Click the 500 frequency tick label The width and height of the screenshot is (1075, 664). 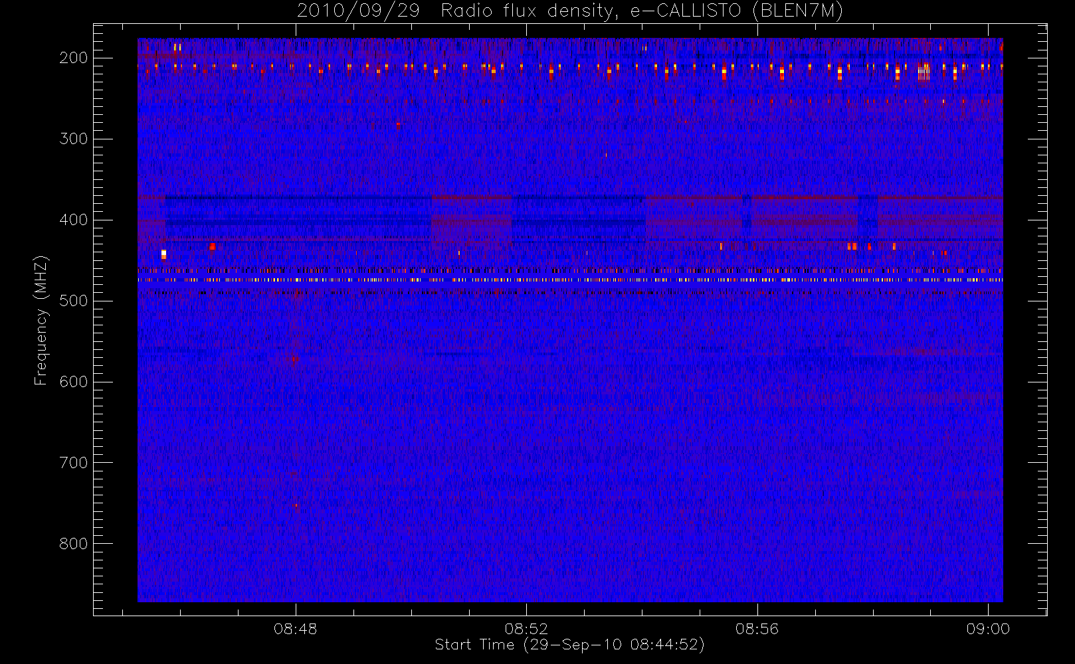[x=74, y=301]
